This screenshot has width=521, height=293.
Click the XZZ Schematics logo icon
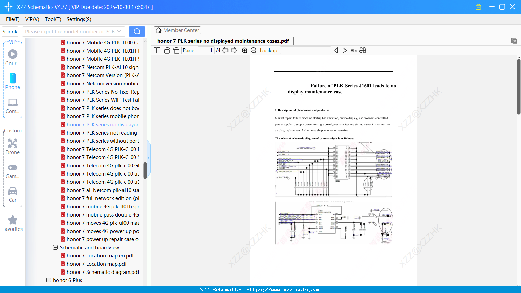9,7
